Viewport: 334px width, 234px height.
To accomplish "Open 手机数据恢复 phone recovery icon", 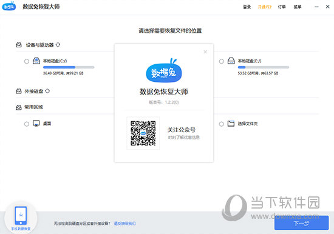I will tap(21, 218).
